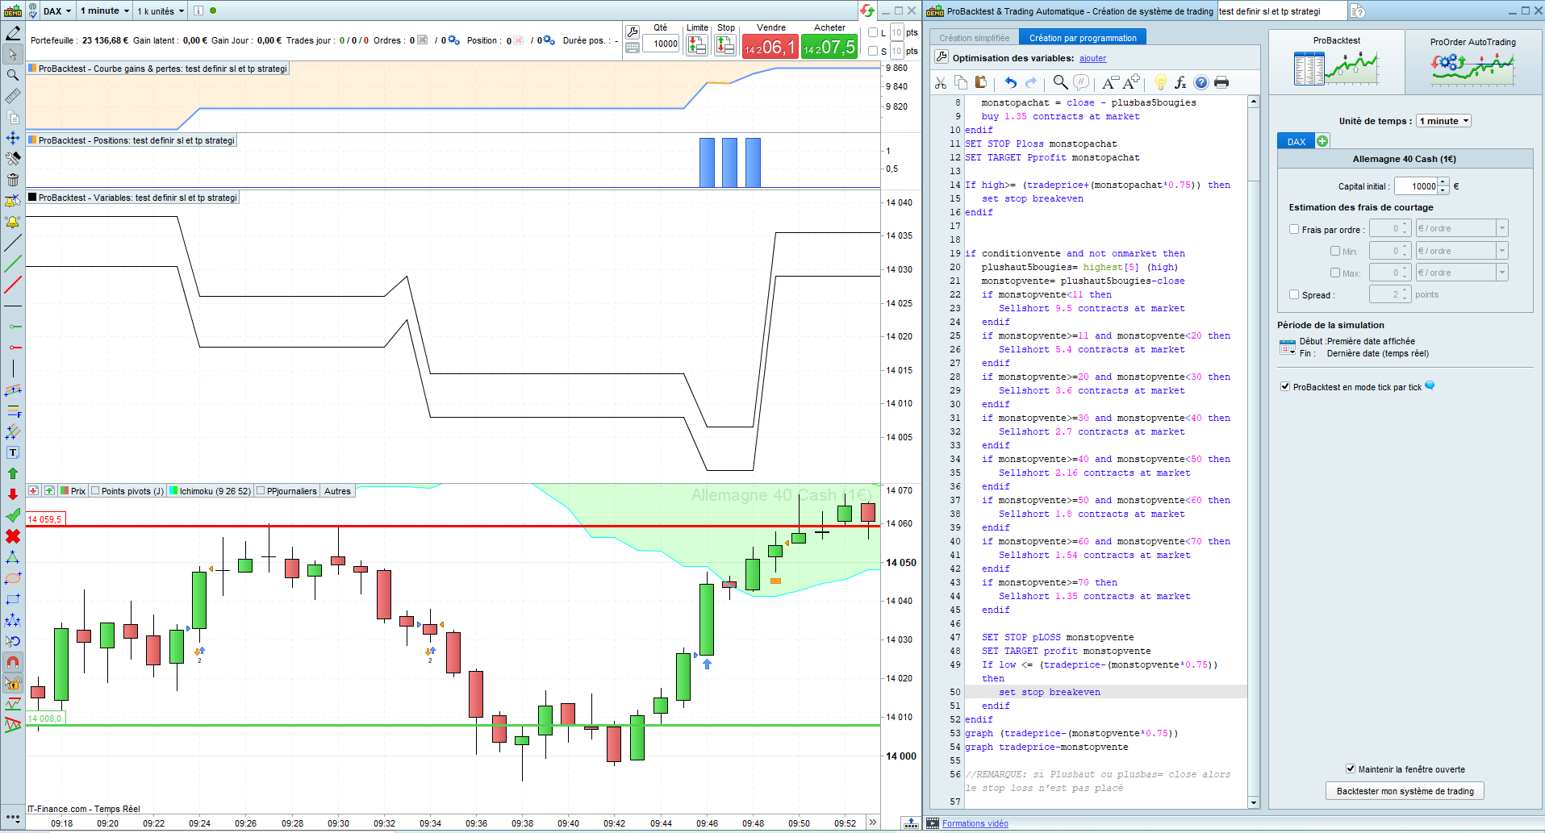Switch to Création par programmation tab

1083,38
